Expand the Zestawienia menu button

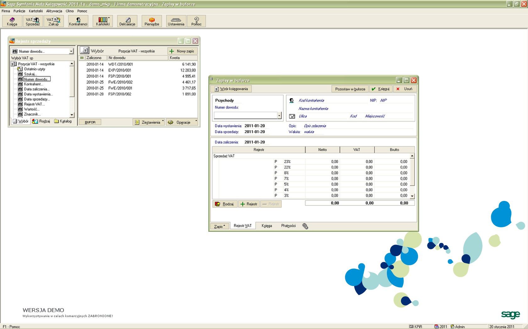click(x=149, y=122)
